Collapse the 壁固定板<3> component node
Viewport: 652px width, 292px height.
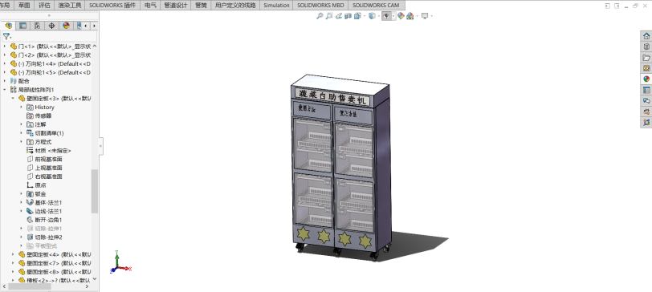pyautogui.click(x=13, y=99)
